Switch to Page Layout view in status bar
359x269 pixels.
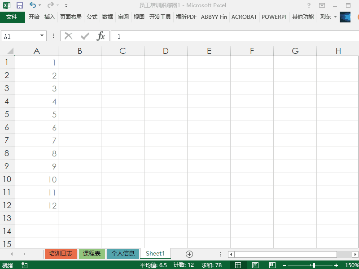coord(255,265)
